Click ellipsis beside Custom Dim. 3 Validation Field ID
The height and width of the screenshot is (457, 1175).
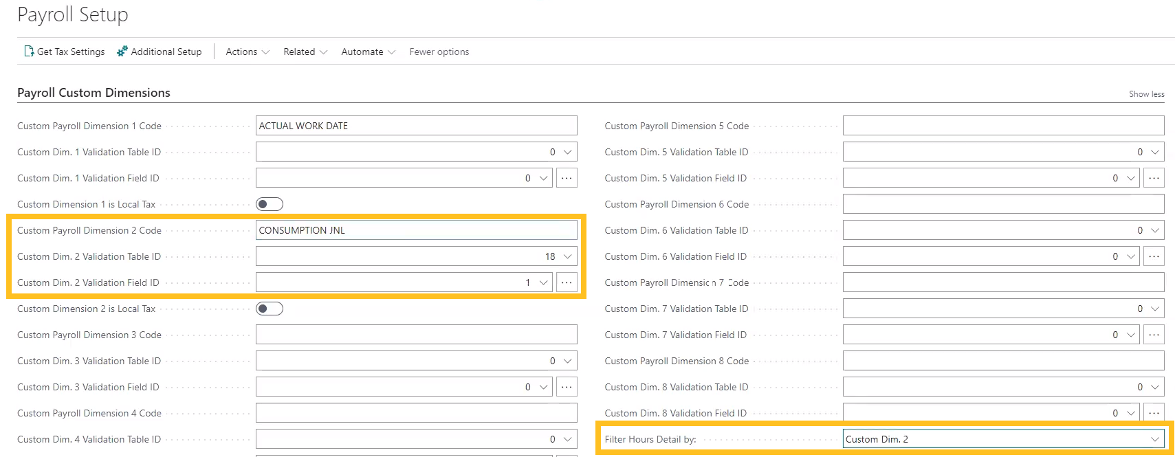point(567,387)
